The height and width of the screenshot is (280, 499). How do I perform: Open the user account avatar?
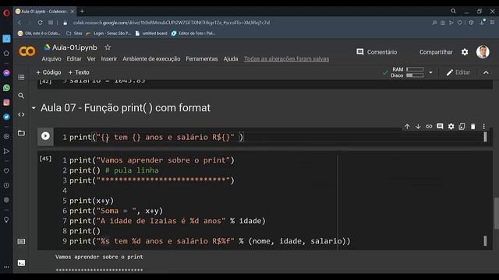tap(483, 52)
